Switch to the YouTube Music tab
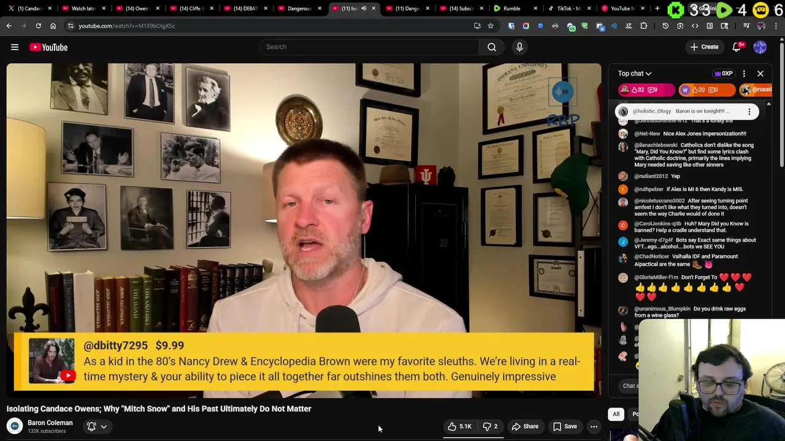785x441 pixels. (622, 9)
